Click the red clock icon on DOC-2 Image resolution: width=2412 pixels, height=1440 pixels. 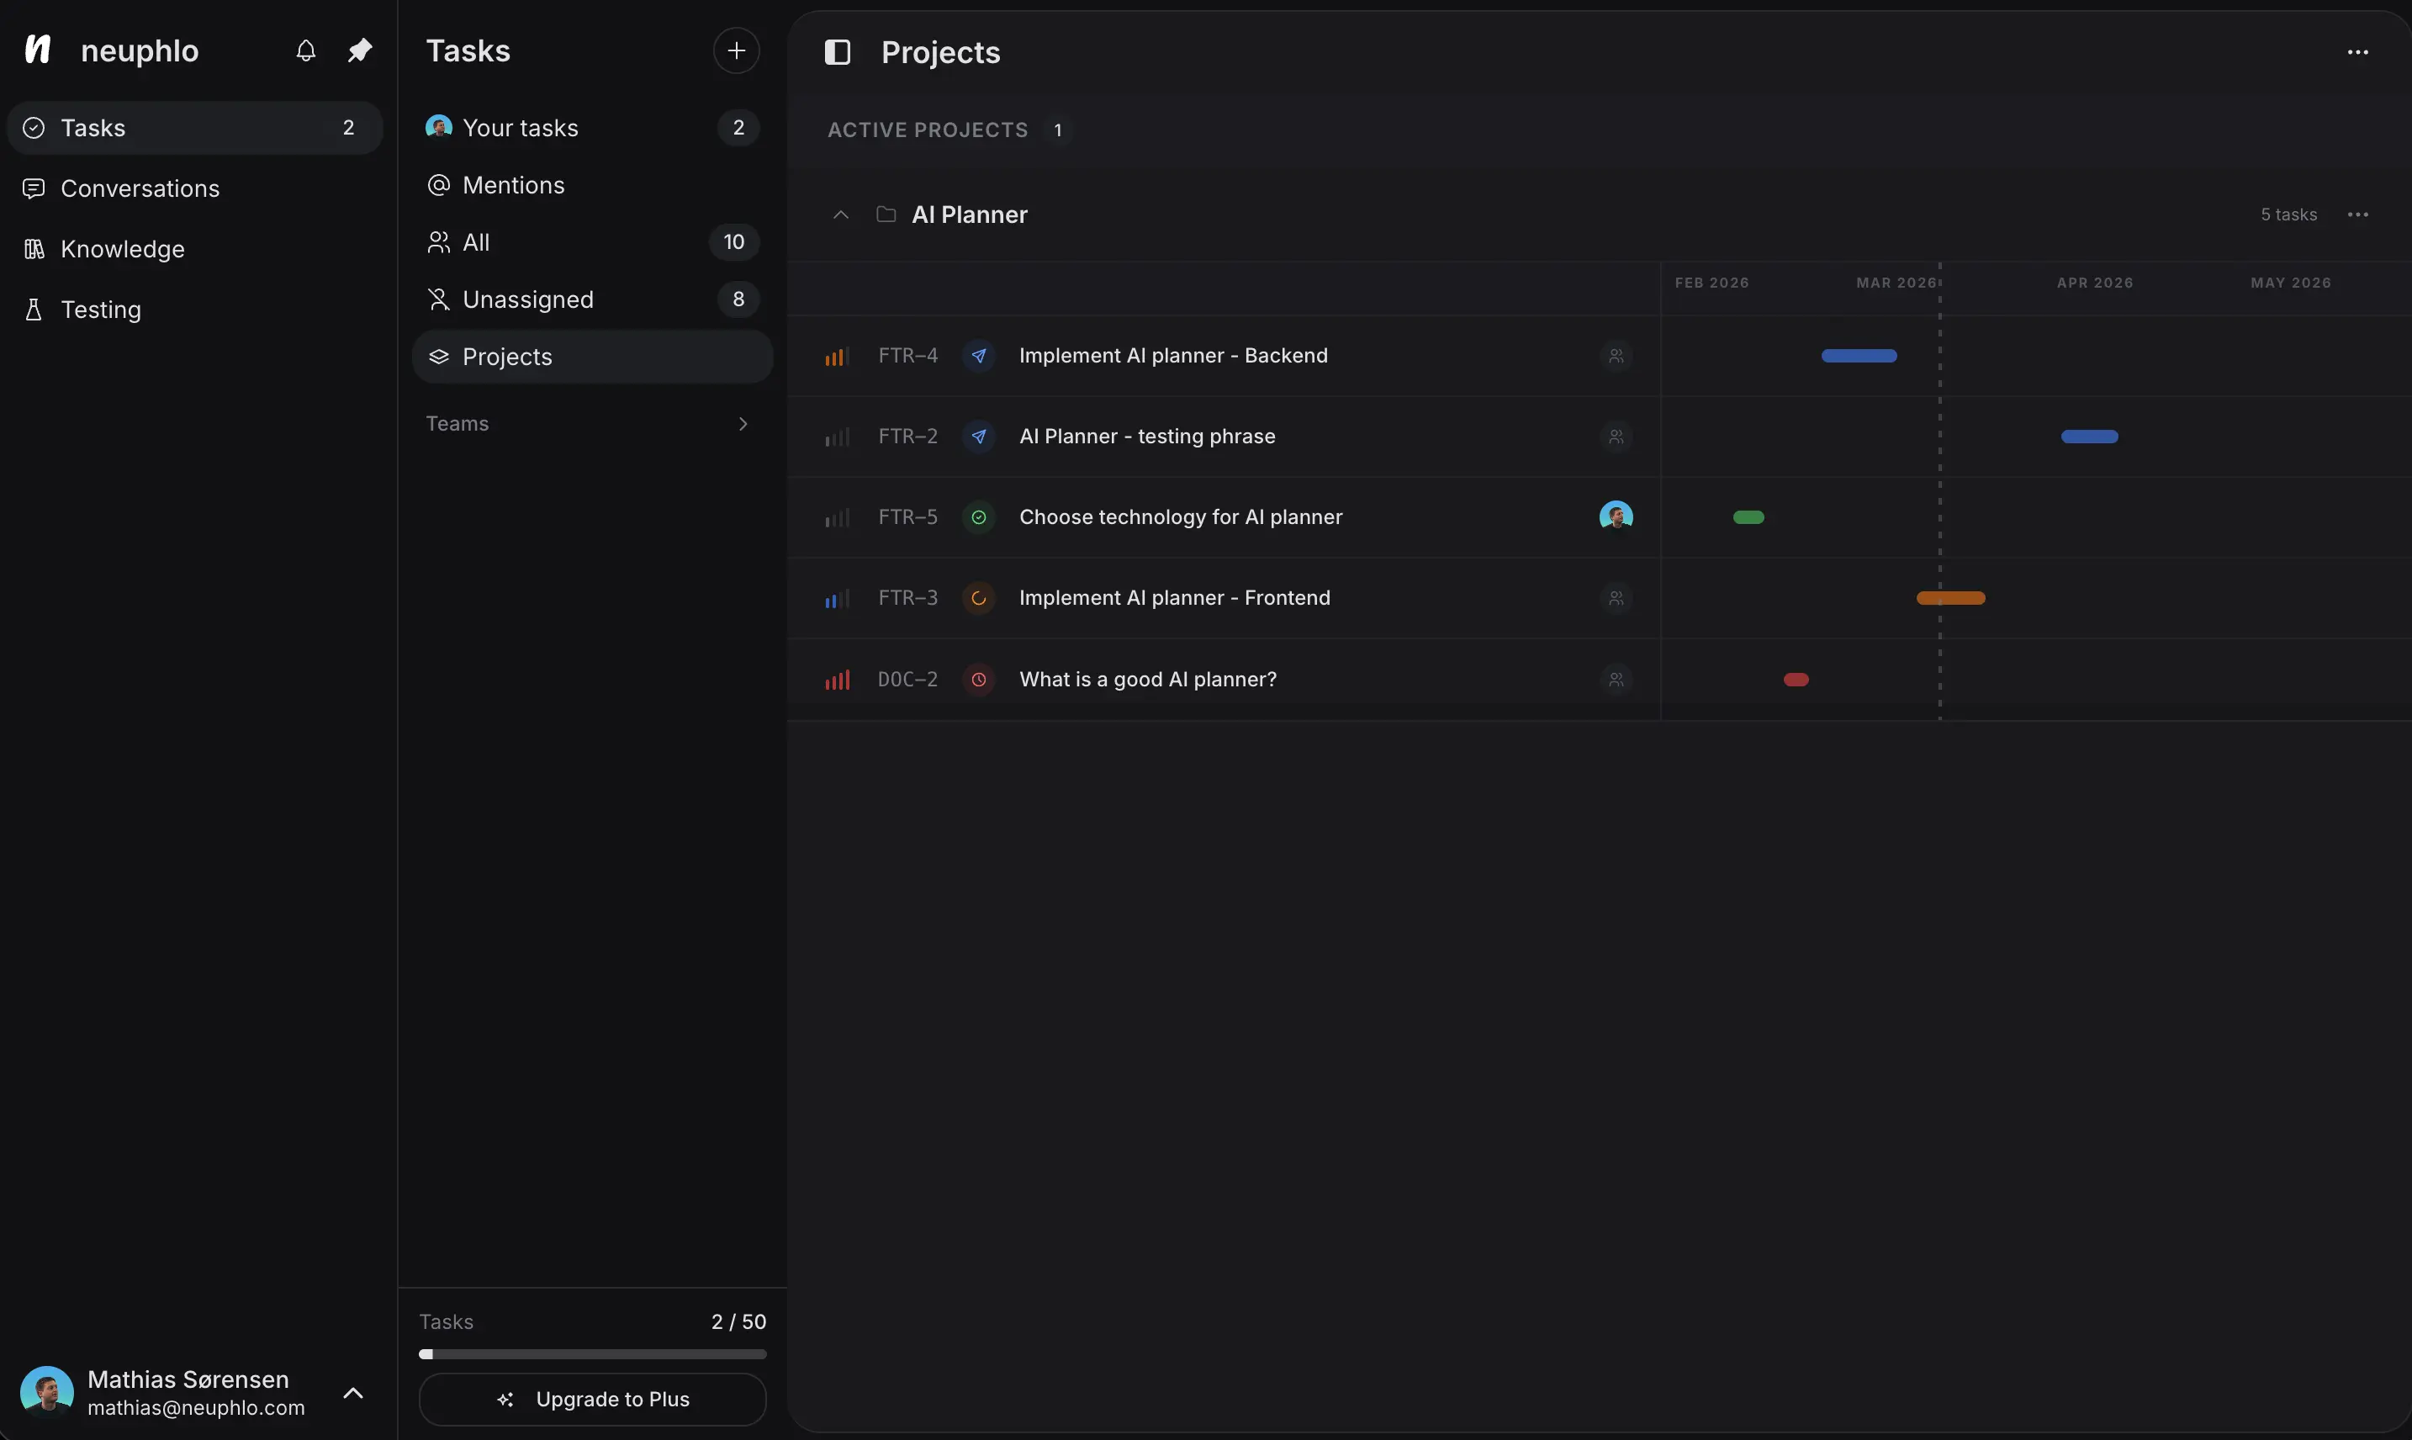click(x=979, y=680)
